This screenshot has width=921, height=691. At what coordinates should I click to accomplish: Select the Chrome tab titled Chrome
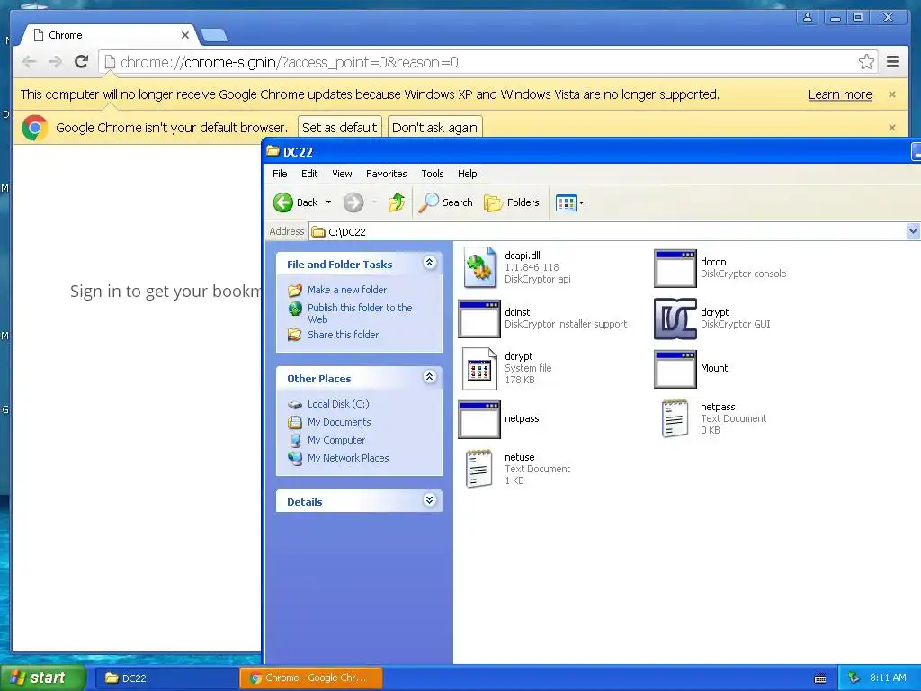pyautogui.click(x=109, y=35)
